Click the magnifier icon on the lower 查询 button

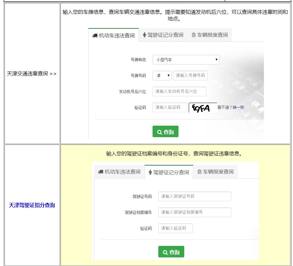[x=165, y=252]
